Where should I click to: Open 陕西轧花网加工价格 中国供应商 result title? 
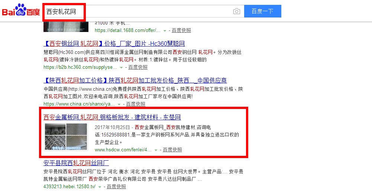tap(135, 80)
